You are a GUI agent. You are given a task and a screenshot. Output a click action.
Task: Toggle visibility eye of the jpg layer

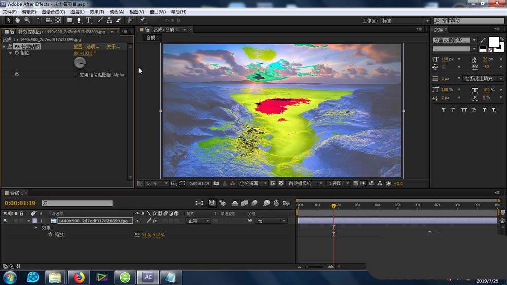pos(5,221)
